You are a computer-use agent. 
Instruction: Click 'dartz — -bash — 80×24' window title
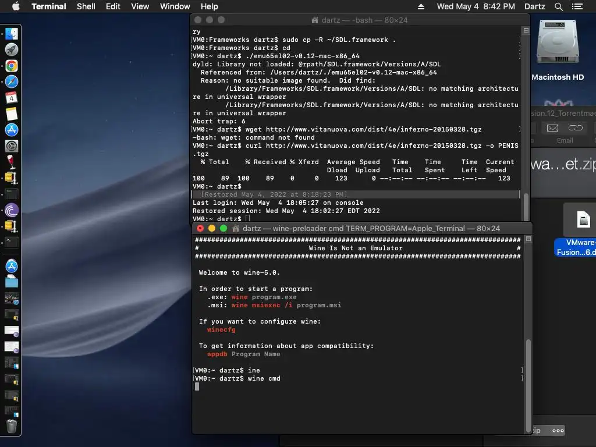click(364, 20)
